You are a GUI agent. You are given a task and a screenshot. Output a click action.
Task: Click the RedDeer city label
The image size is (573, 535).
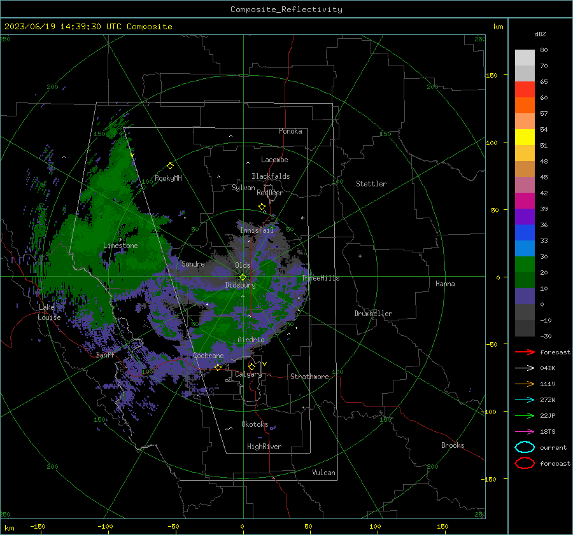coord(270,193)
